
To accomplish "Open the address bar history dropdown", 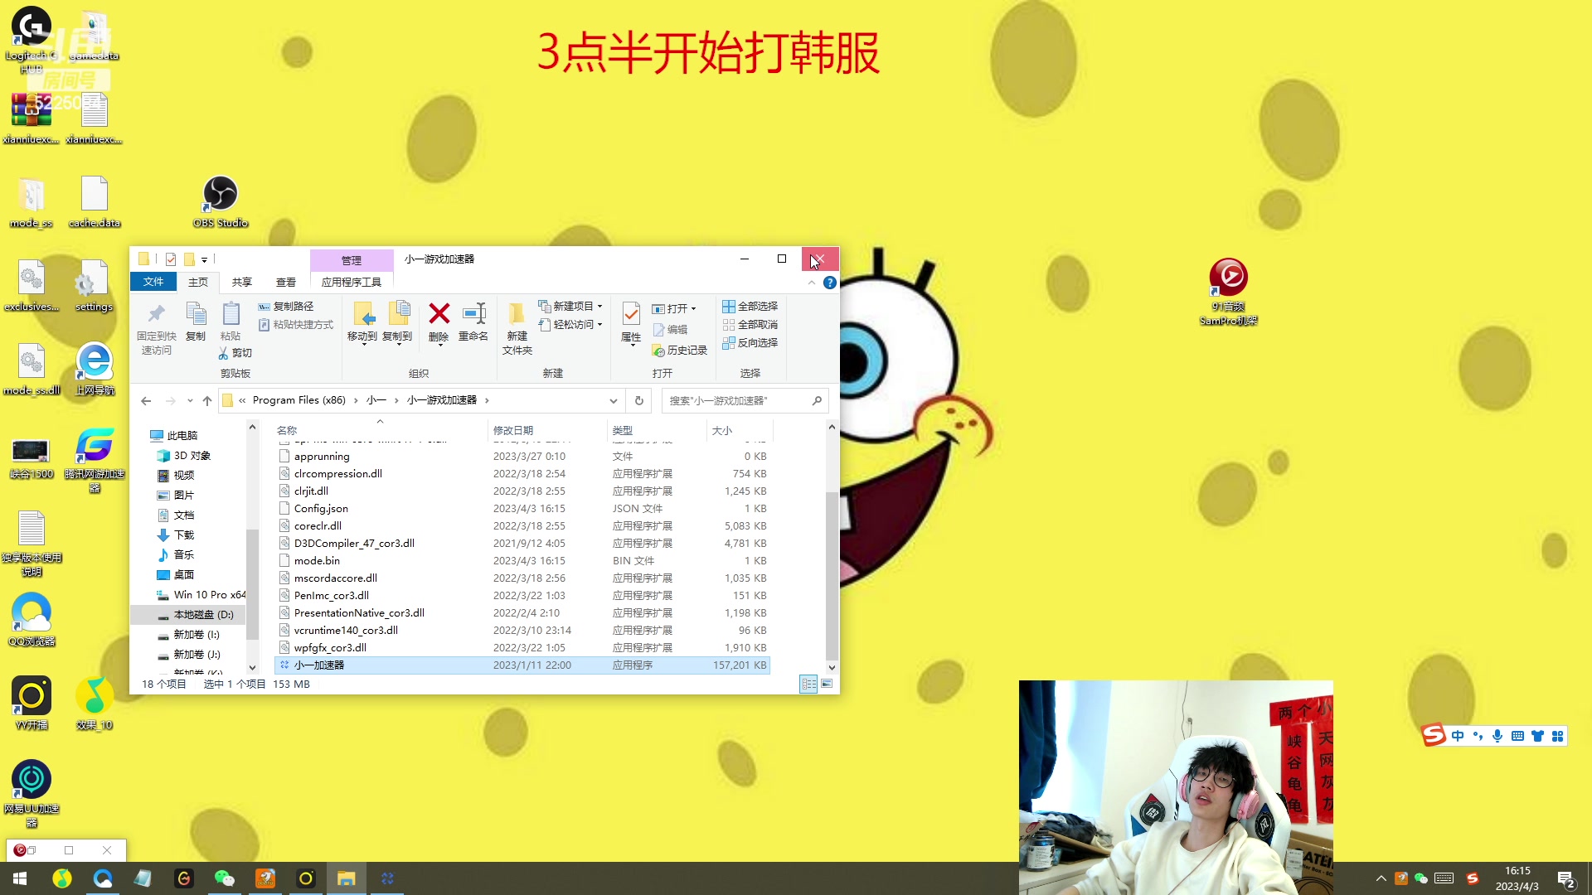I will pyautogui.click(x=613, y=400).
